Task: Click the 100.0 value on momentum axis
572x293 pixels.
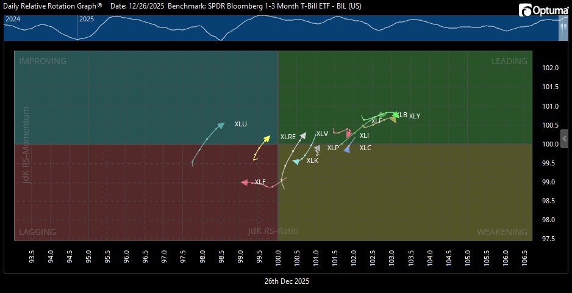Action: point(550,144)
